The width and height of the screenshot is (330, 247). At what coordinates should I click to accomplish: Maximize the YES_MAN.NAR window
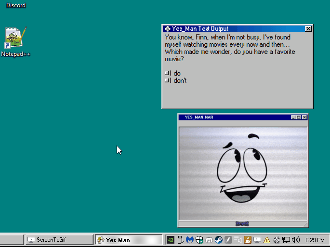point(298,117)
